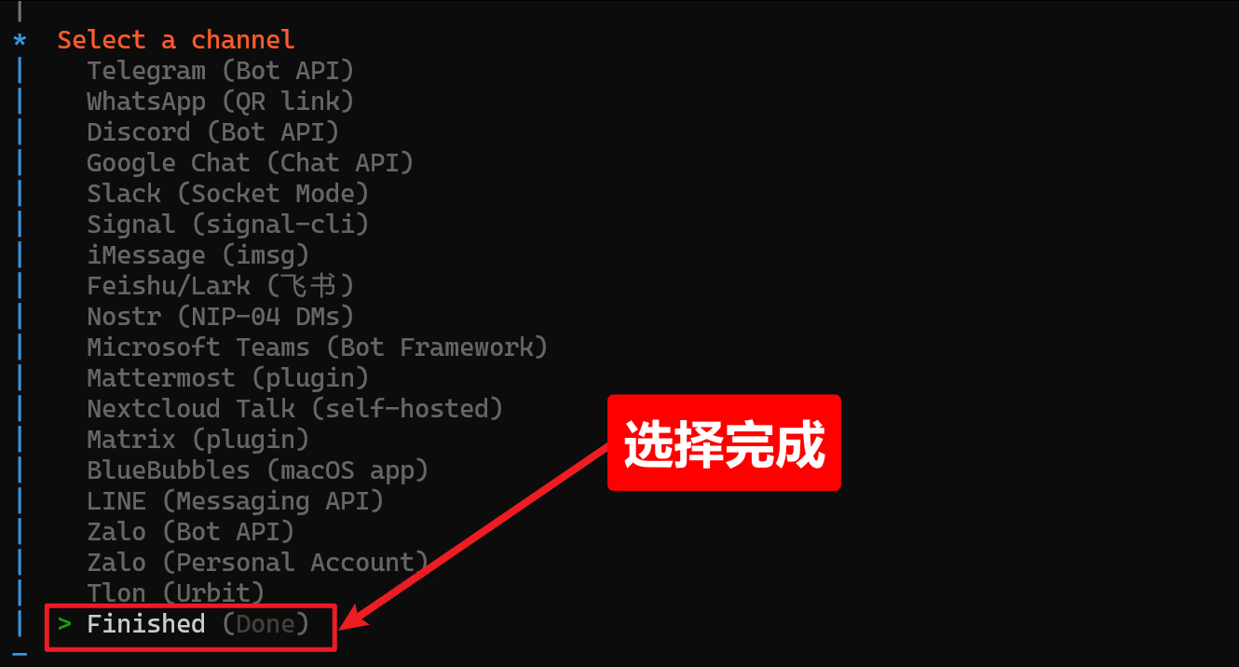Viewport: 1239px width, 667px height.
Task: Pick Zalo (Bot API) channel
Action: click(191, 532)
